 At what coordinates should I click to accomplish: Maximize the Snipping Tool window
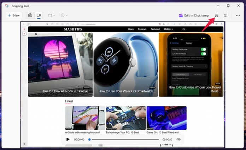(x=228, y=6)
